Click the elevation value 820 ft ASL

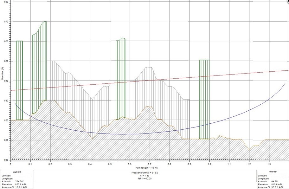(21, 184)
